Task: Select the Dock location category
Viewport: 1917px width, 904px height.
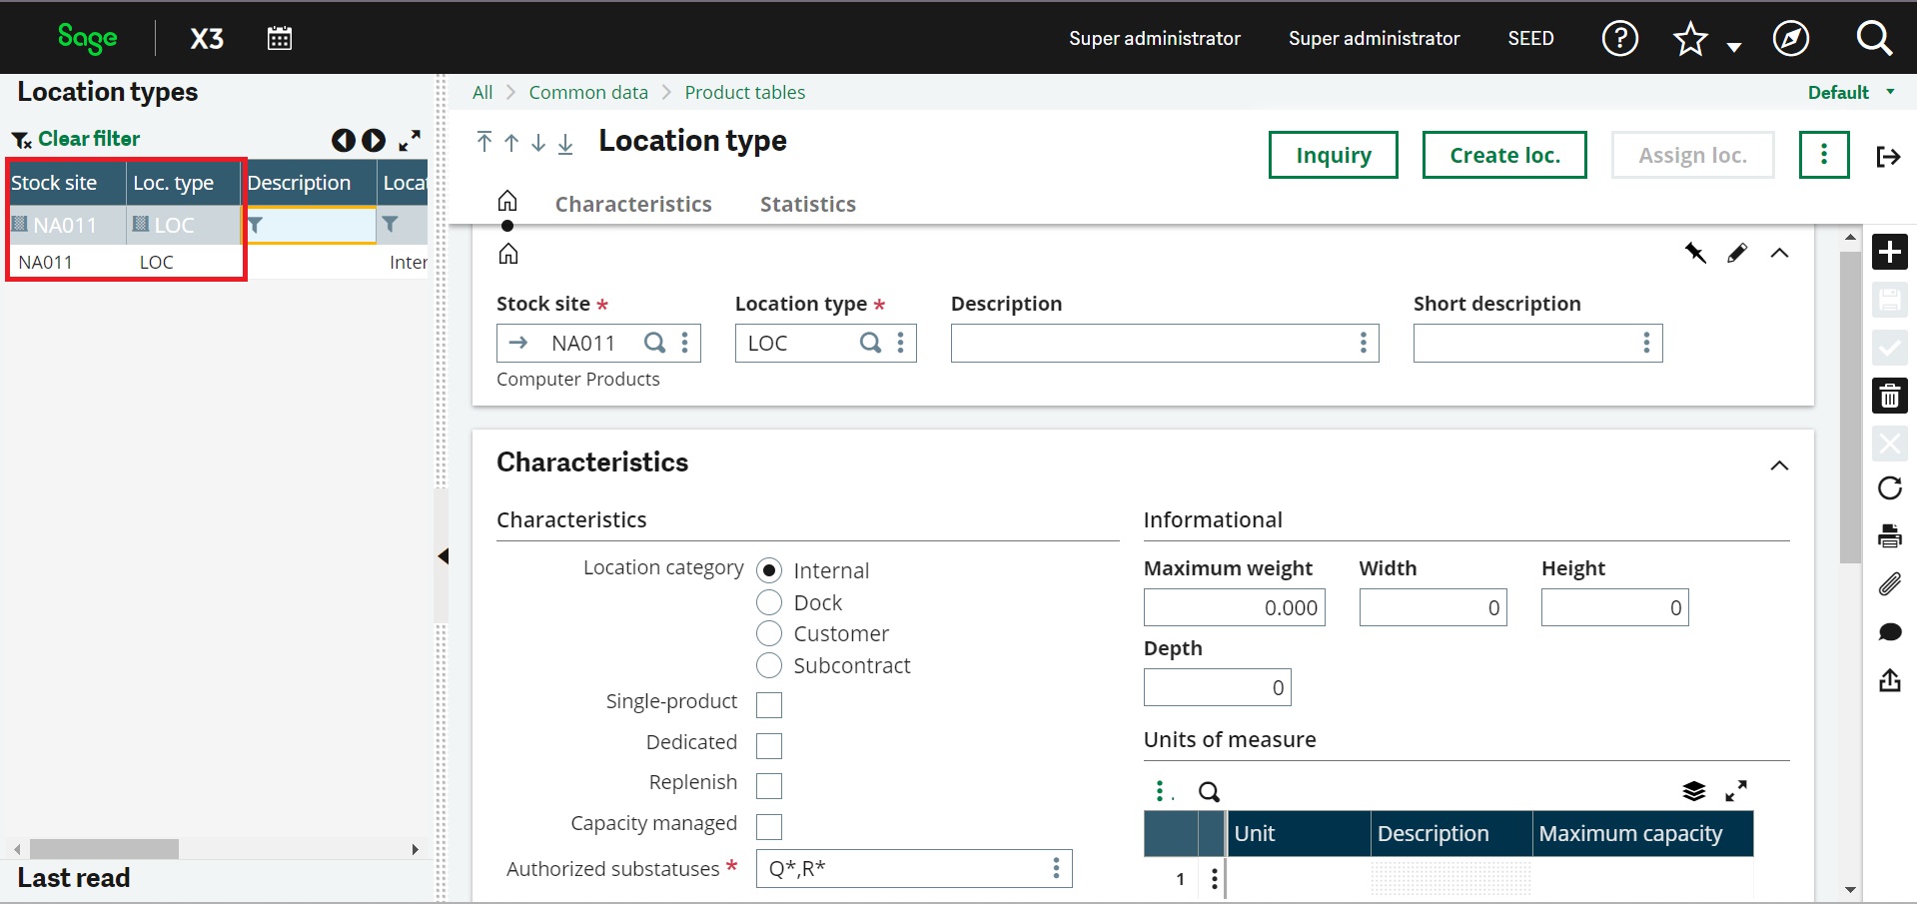Action: pyautogui.click(x=769, y=602)
